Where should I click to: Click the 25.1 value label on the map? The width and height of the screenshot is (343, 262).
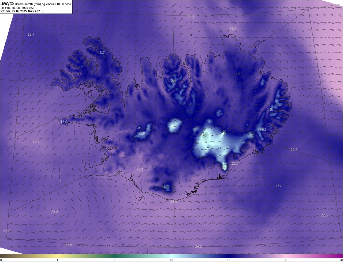tap(140, 169)
